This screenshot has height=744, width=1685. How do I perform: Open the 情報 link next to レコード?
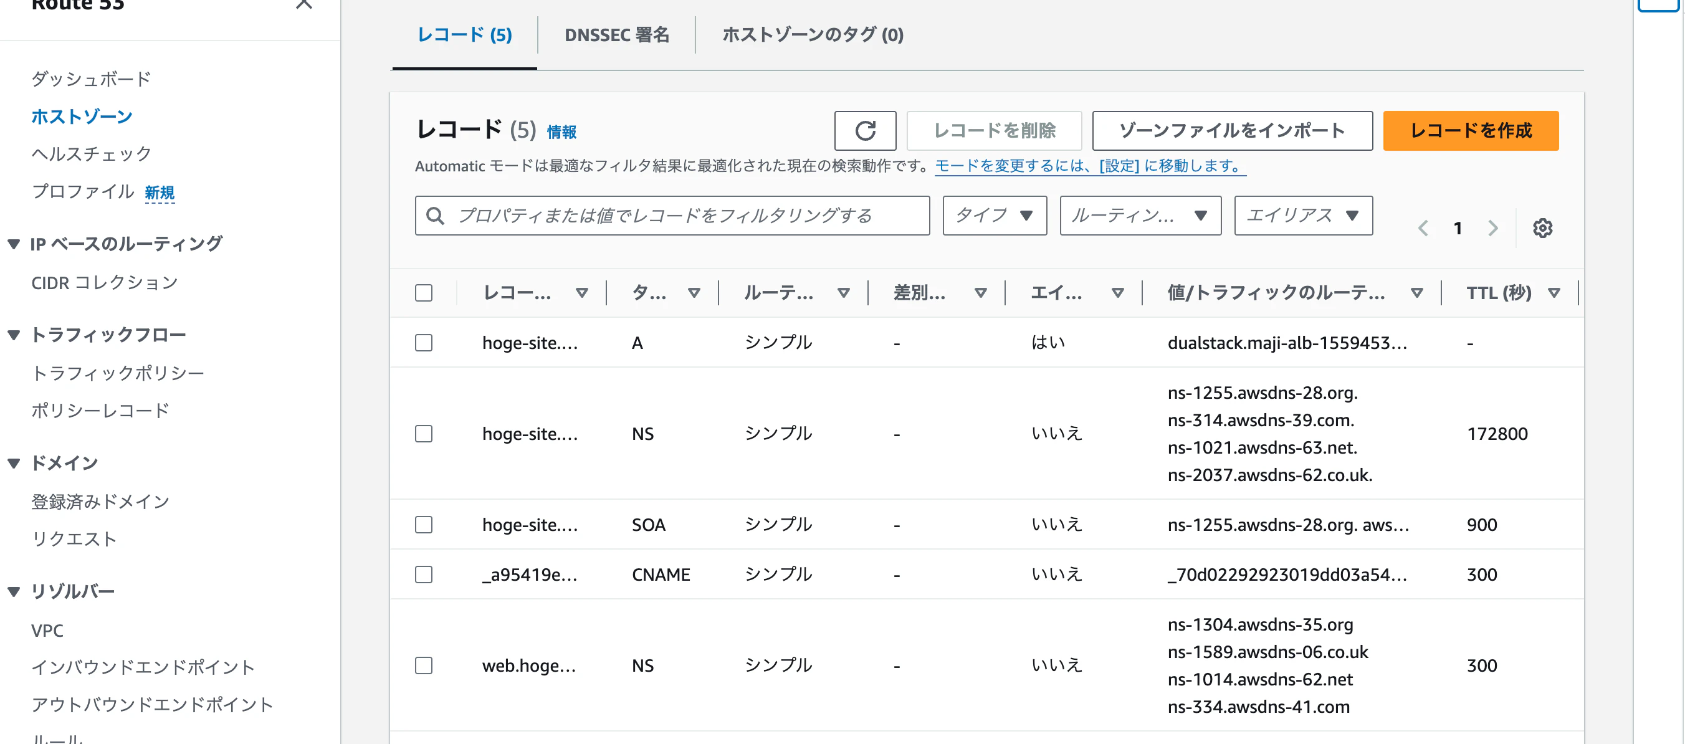pyautogui.click(x=561, y=132)
